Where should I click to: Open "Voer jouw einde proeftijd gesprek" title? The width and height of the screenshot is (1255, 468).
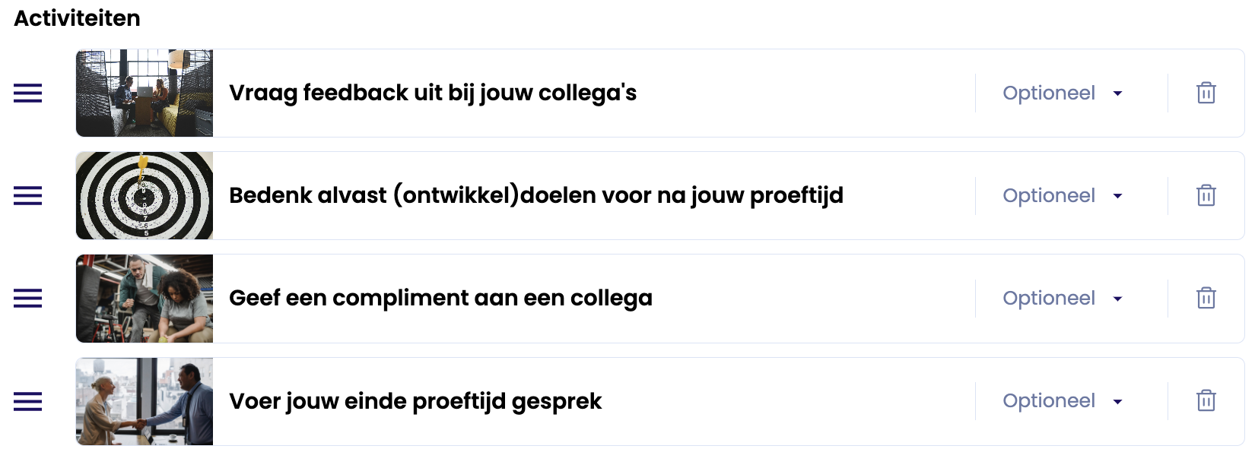[x=415, y=400]
